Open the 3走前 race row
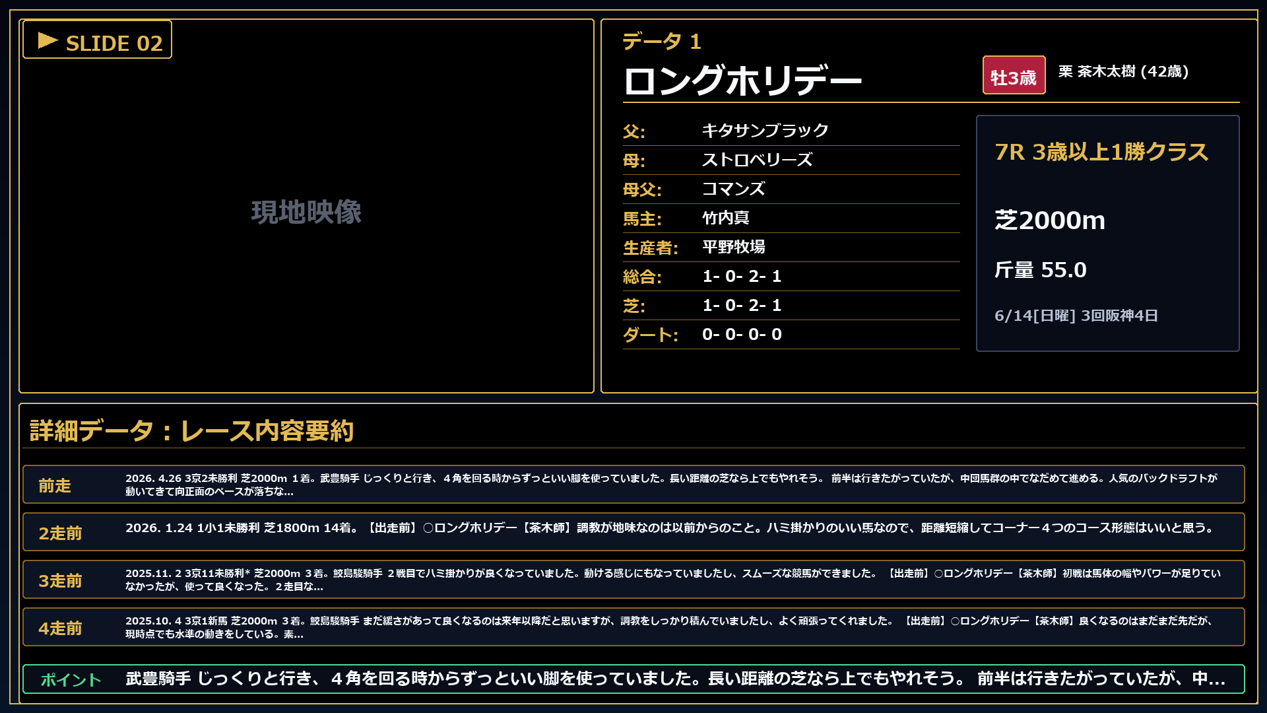 [633, 580]
